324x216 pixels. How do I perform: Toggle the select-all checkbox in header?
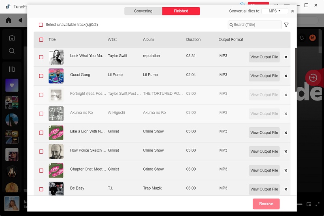41,40
